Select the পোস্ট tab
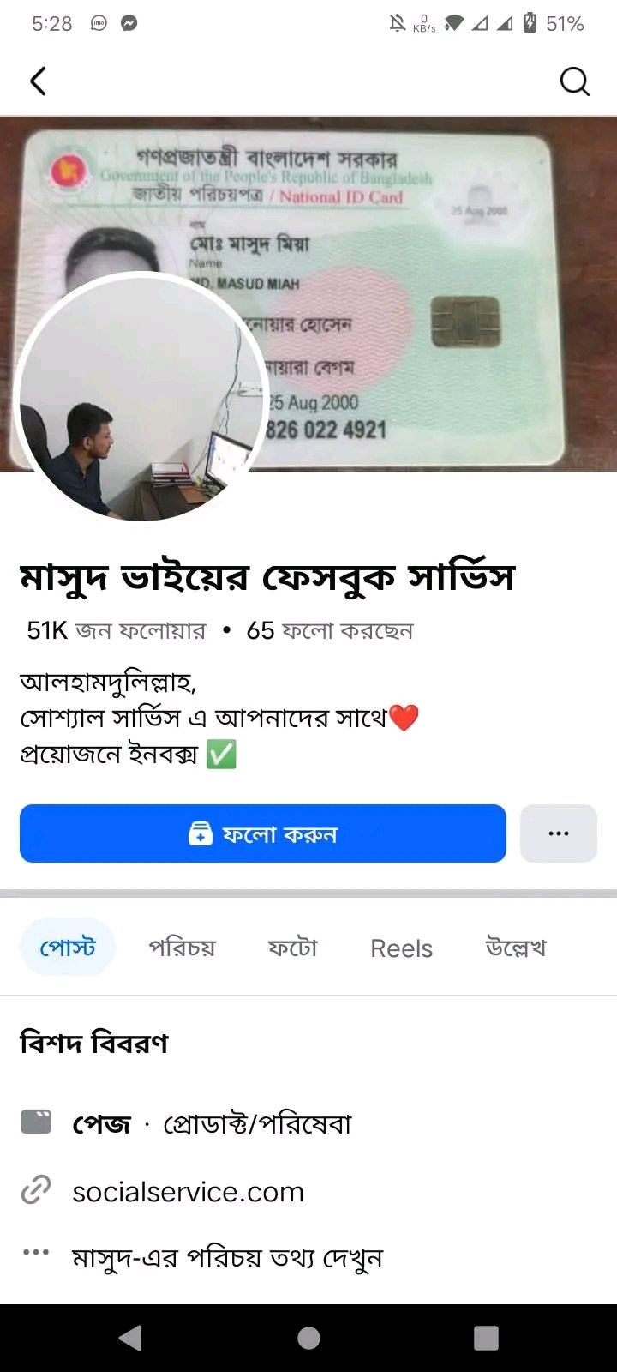 click(x=68, y=947)
